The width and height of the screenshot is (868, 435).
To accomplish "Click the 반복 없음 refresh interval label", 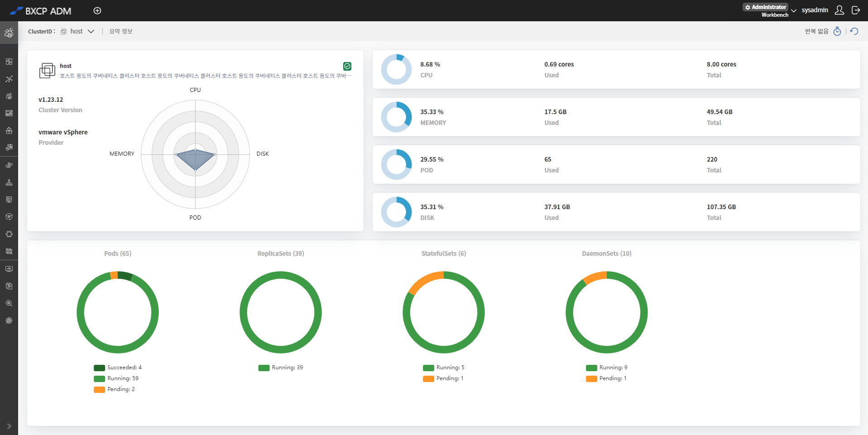I will [816, 31].
